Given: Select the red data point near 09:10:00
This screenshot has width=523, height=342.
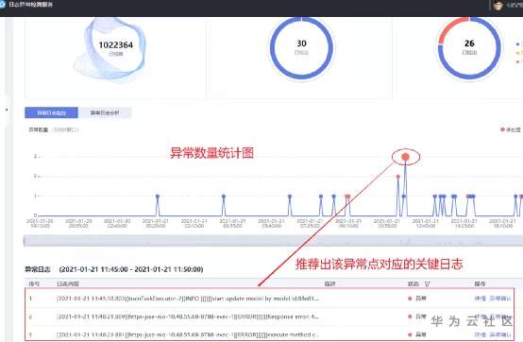Looking at the screenshot, I should (347, 197).
